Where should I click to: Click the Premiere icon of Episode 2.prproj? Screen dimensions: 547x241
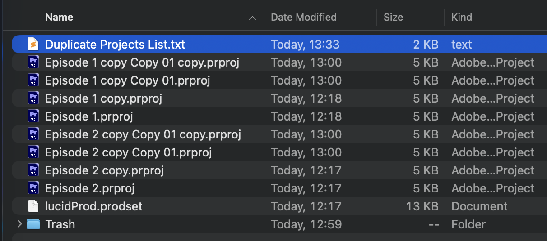(33, 188)
